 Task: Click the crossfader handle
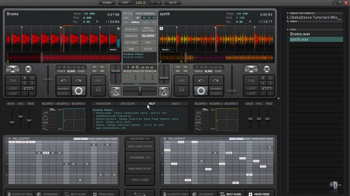[x=140, y=91]
